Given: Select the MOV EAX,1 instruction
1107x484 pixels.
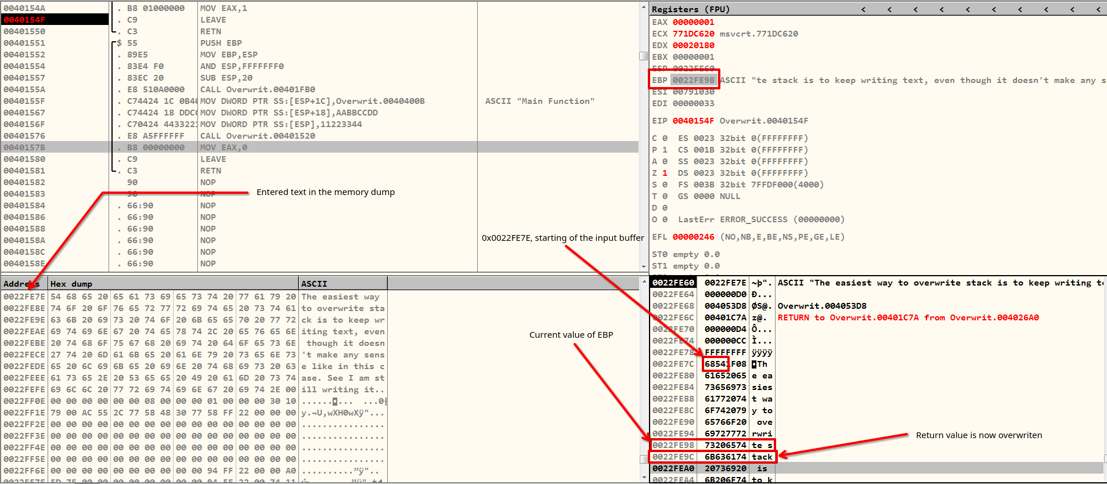Looking at the screenshot, I should click(x=223, y=8).
